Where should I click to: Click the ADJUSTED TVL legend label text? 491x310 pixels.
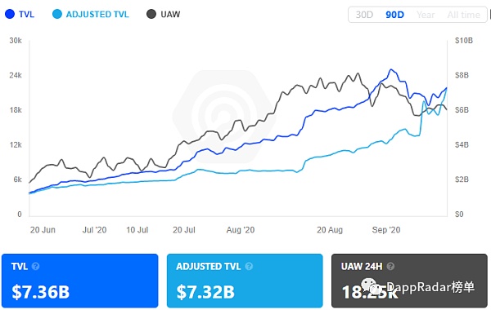[x=97, y=15]
